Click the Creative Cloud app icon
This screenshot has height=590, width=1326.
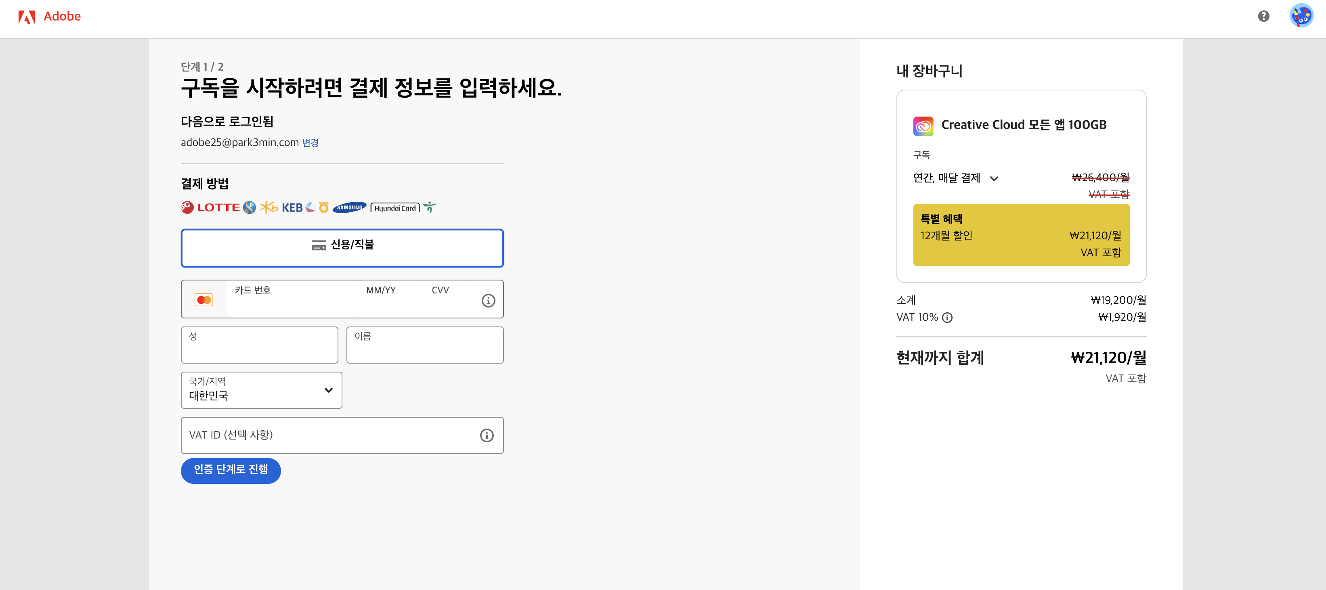click(923, 126)
